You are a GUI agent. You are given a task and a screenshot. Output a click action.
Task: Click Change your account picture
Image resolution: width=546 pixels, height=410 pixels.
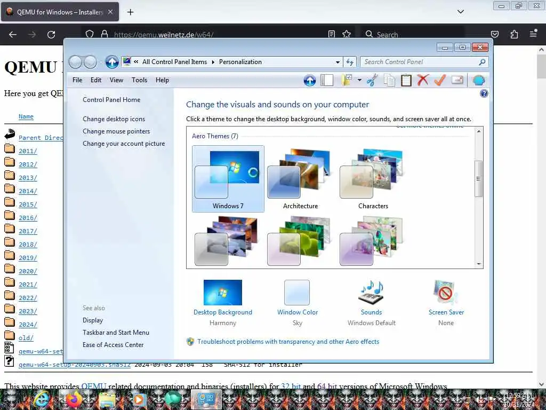coord(124,143)
